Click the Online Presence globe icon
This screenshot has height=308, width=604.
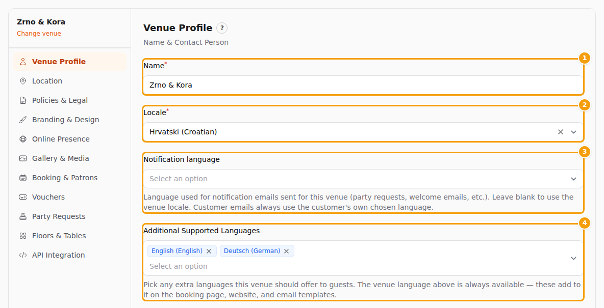(x=23, y=139)
